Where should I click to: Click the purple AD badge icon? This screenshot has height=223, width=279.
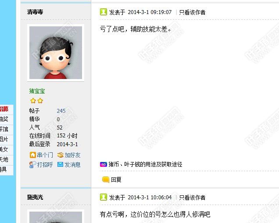pyautogui.click(x=104, y=165)
